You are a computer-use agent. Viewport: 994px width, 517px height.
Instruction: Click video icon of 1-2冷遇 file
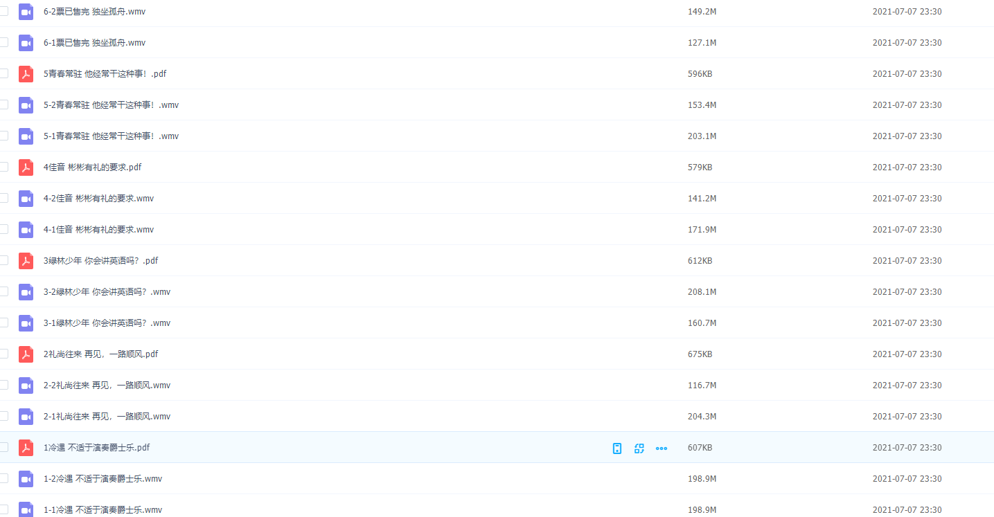click(26, 479)
